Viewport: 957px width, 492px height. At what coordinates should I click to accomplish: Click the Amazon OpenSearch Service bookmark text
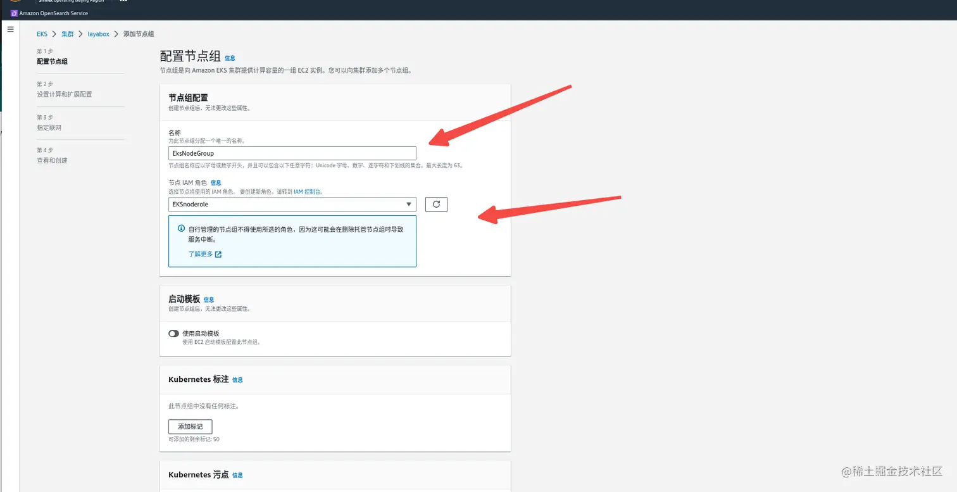coord(54,13)
